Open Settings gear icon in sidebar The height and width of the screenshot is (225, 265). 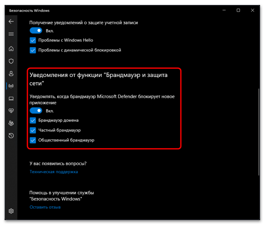[x=11, y=211]
